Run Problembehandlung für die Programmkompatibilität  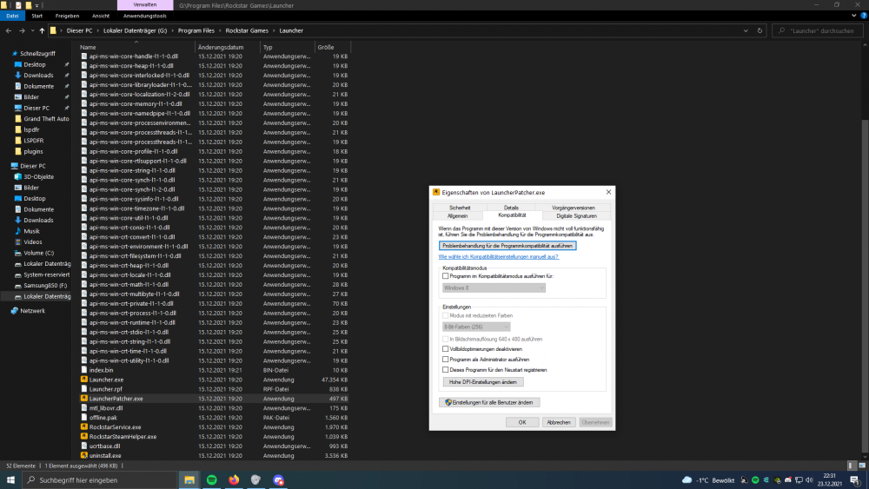click(x=507, y=245)
